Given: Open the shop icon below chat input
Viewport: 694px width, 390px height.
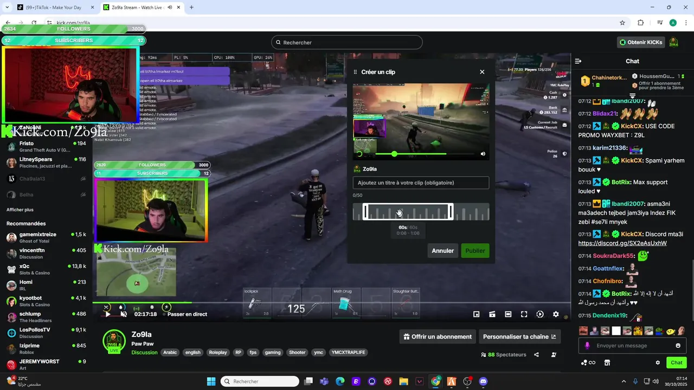Looking at the screenshot, I should [607, 362].
